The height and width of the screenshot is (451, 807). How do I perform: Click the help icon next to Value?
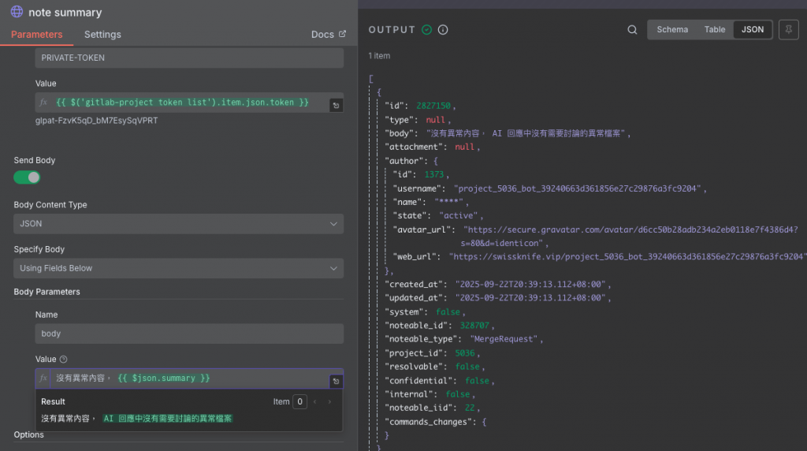point(64,359)
